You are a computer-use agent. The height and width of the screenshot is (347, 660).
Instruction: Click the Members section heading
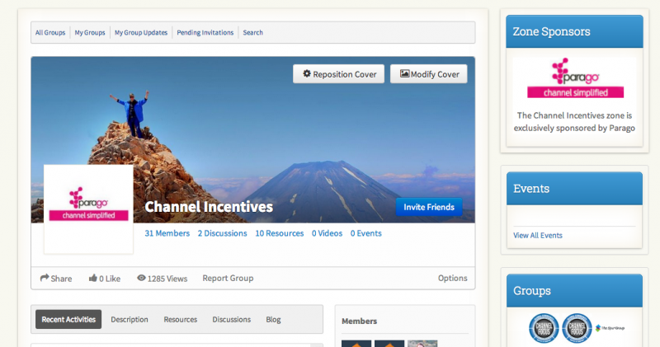coord(359,321)
